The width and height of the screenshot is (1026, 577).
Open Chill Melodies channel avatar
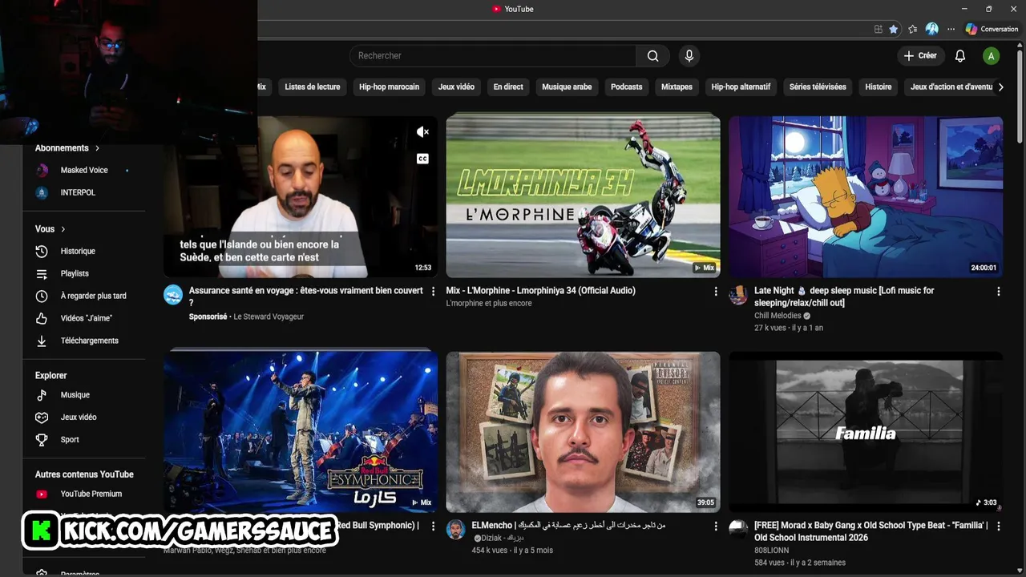pos(738,295)
